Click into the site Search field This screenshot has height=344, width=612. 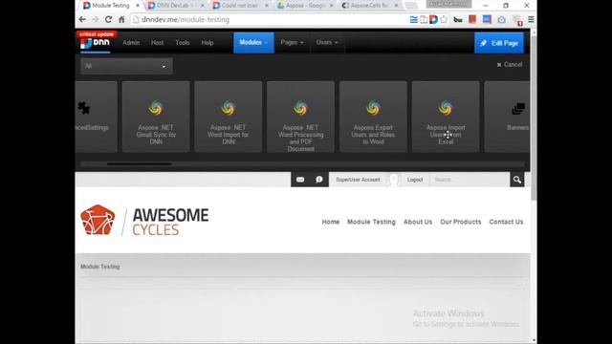(470, 180)
